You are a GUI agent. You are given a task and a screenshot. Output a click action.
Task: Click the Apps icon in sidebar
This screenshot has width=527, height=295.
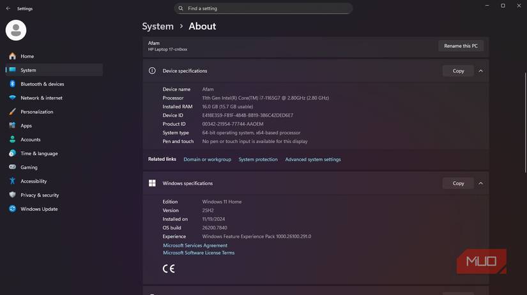click(12, 126)
